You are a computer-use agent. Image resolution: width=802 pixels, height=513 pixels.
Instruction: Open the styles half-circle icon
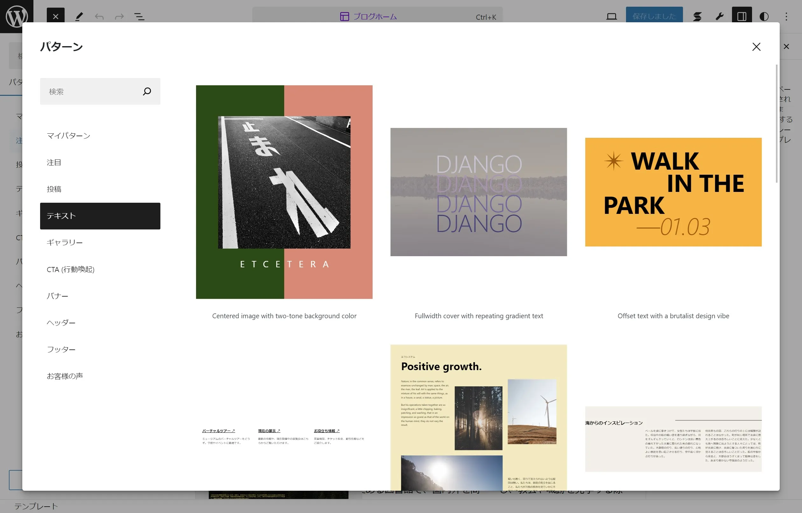pyautogui.click(x=764, y=16)
